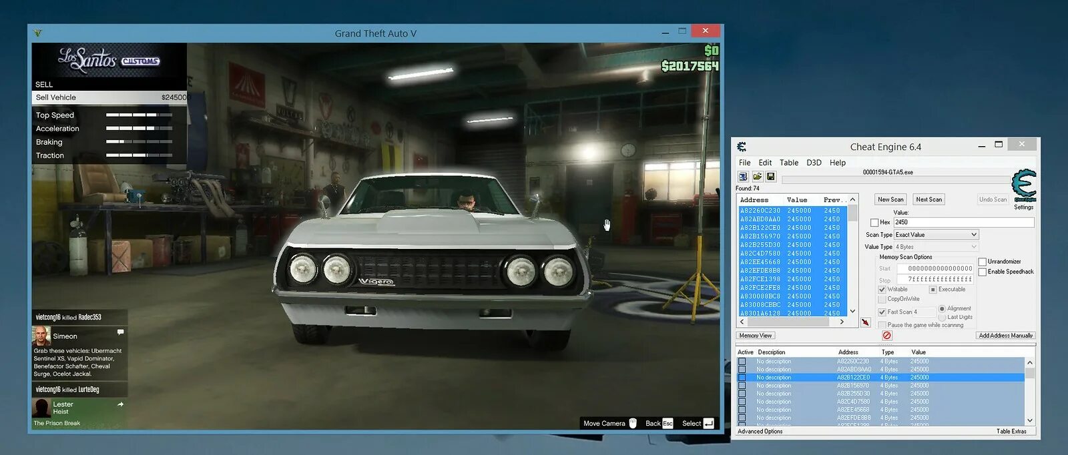Viewport: 1068px width, 455px height.
Task: Minimize the Cheat Engine window
Action: click(x=982, y=146)
